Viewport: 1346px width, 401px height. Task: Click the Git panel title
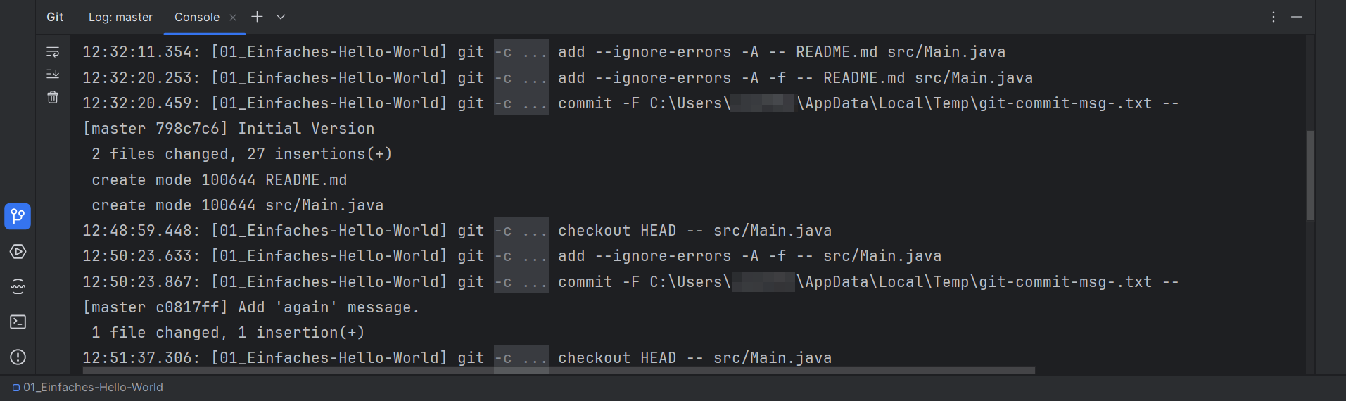pyautogui.click(x=55, y=17)
